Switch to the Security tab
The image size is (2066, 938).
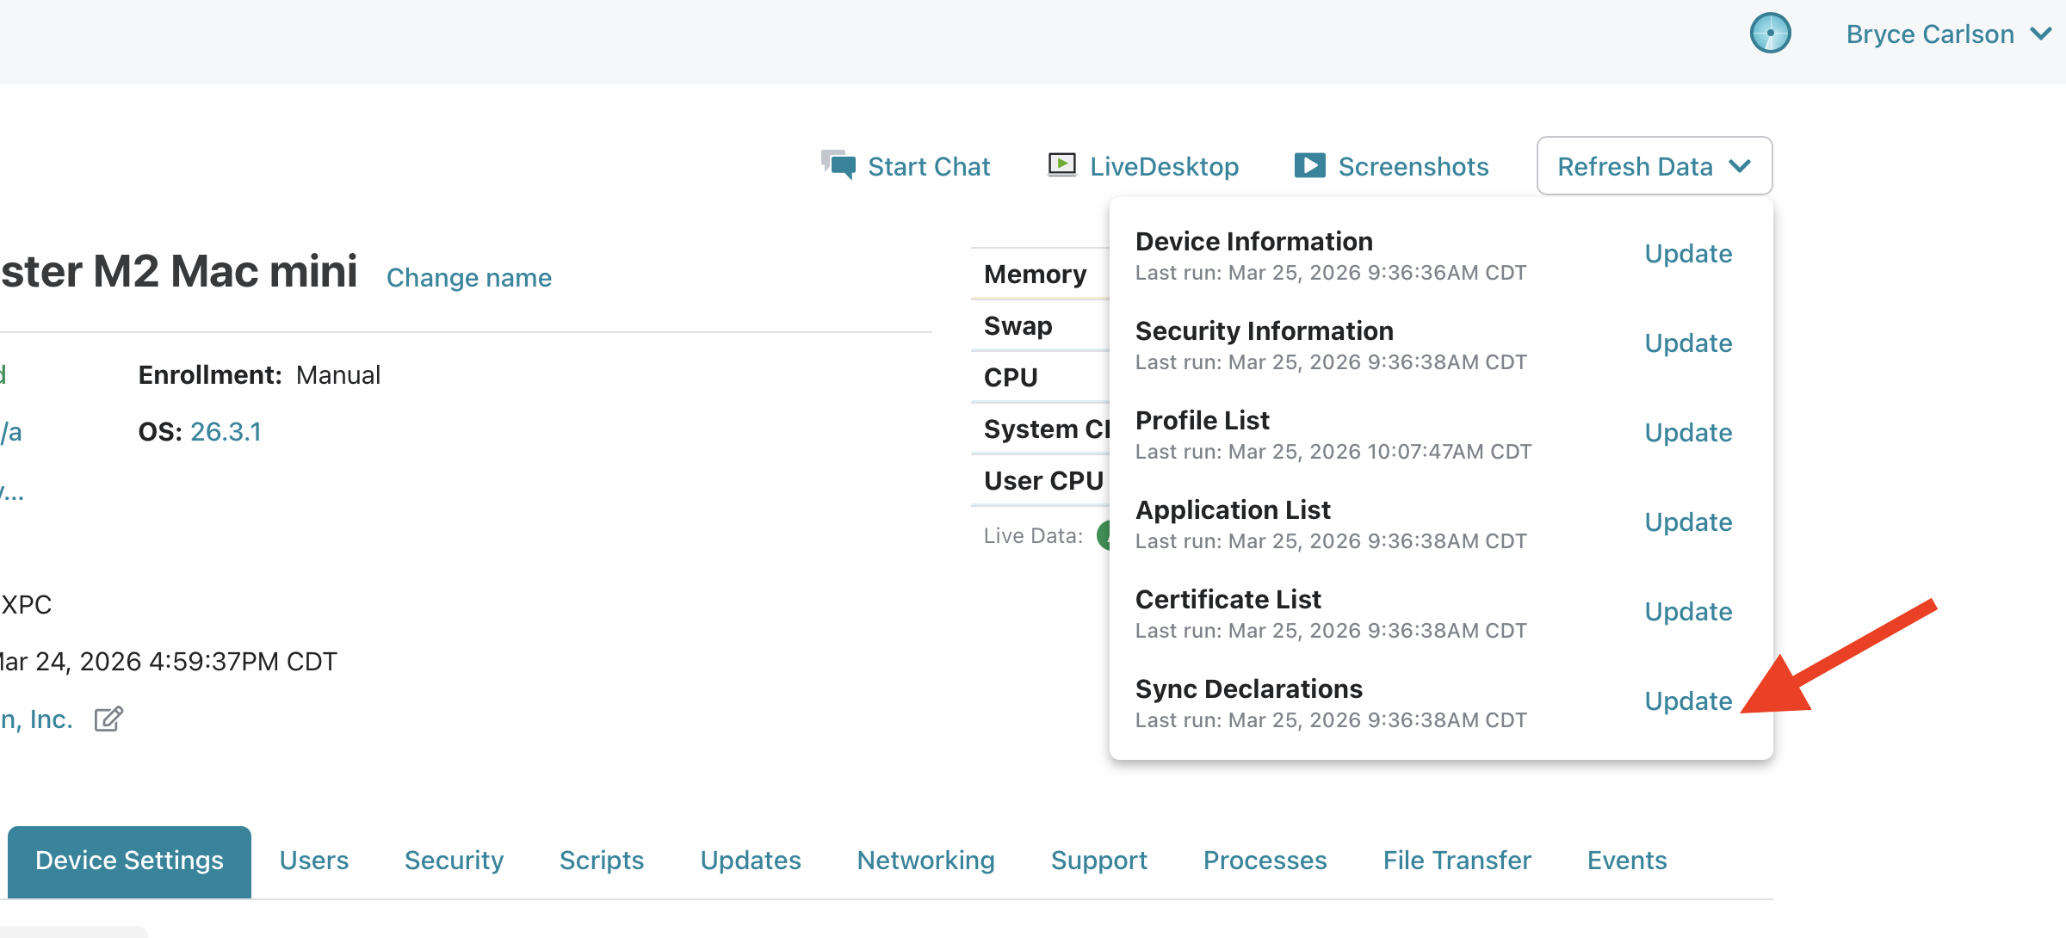(x=455, y=861)
